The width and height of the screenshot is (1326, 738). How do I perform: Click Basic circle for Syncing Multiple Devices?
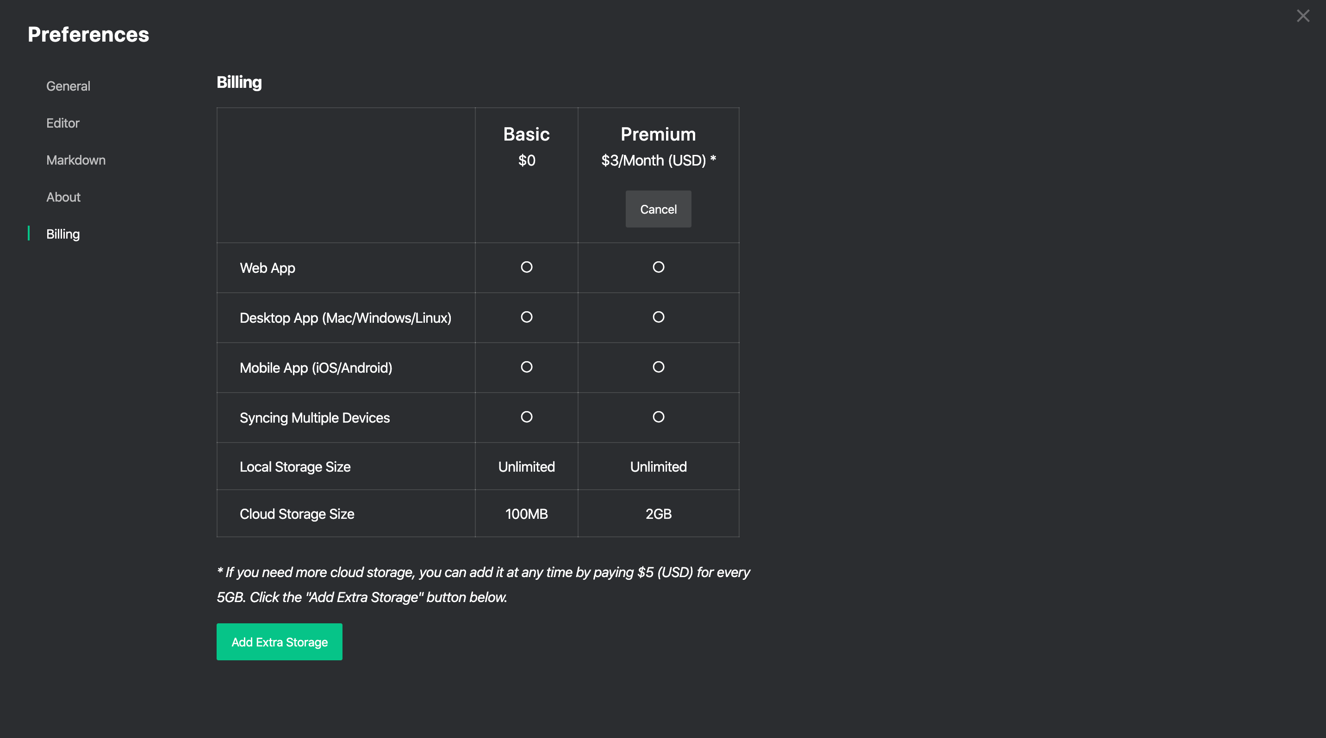526,417
